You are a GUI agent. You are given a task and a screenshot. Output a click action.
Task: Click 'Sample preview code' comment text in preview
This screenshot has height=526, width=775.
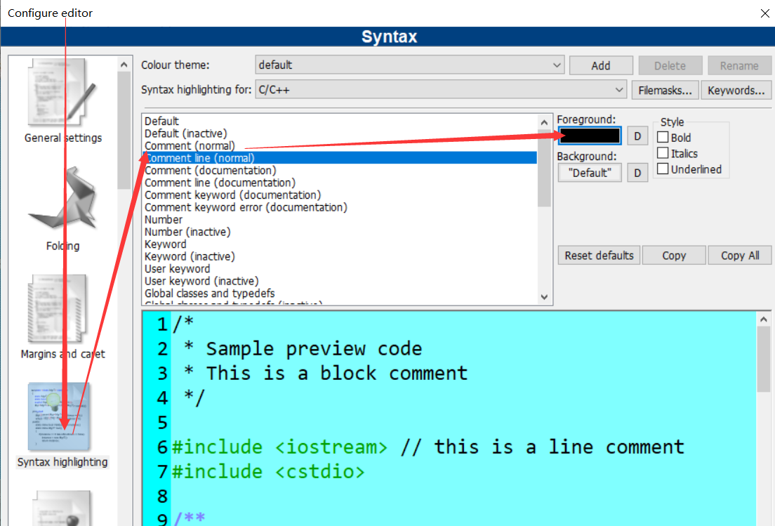[314, 348]
